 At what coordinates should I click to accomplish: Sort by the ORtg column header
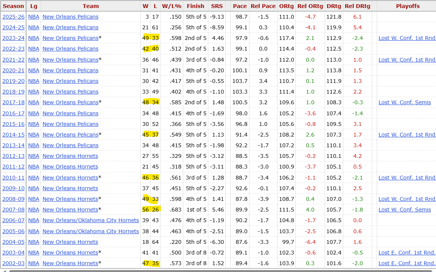click(286, 6)
